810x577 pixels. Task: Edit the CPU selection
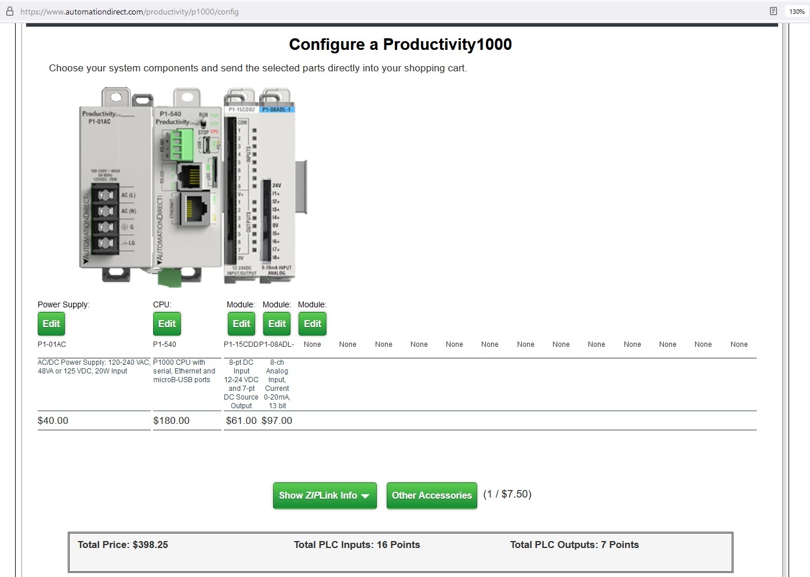[x=167, y=324]
